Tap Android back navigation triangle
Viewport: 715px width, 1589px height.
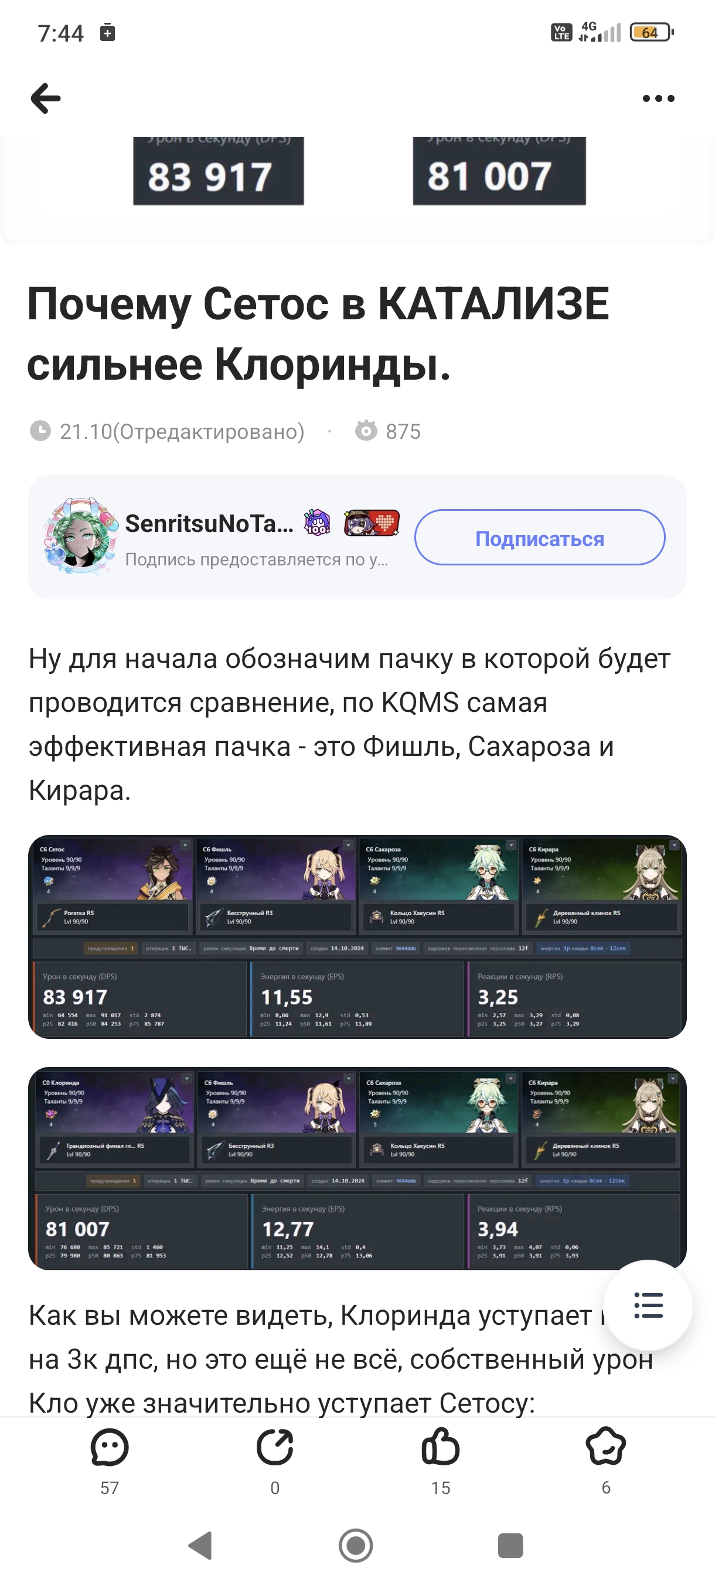[200, 1546]
